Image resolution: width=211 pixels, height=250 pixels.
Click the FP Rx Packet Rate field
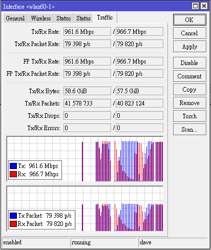139,74
